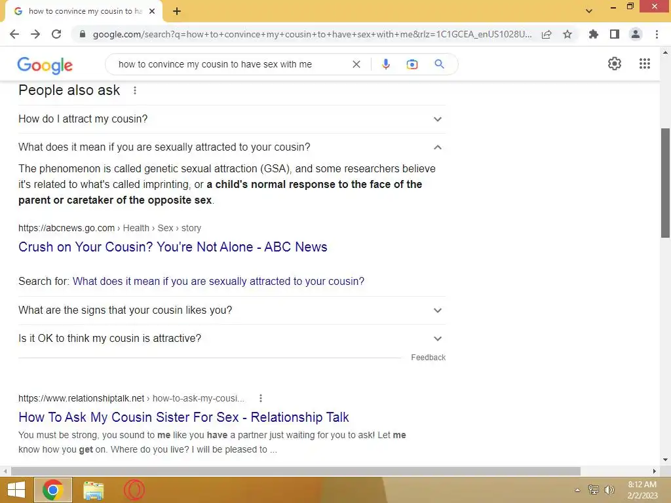Viewport: 671px width, 503px height.
Task: Bookmark this page with the star icon
Action: [567, 34]
